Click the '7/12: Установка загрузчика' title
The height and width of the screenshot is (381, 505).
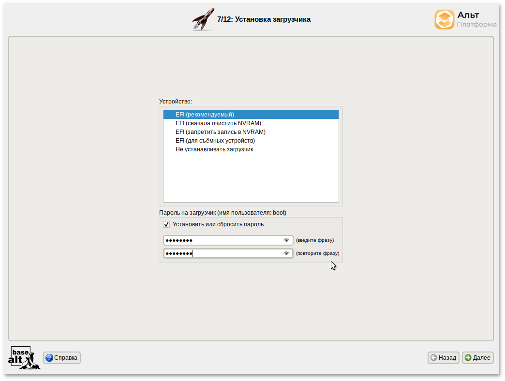pos(264,19)
